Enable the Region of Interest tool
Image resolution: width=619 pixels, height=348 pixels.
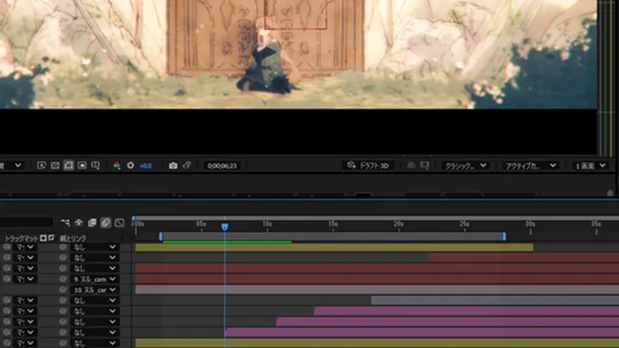pyautogui.click(x=83, y=165)
